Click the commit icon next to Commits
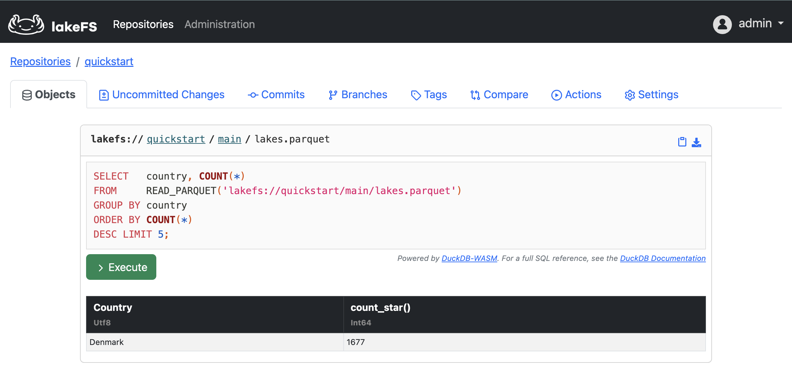The width and height of the screenshot is (792, 375). 253,95
